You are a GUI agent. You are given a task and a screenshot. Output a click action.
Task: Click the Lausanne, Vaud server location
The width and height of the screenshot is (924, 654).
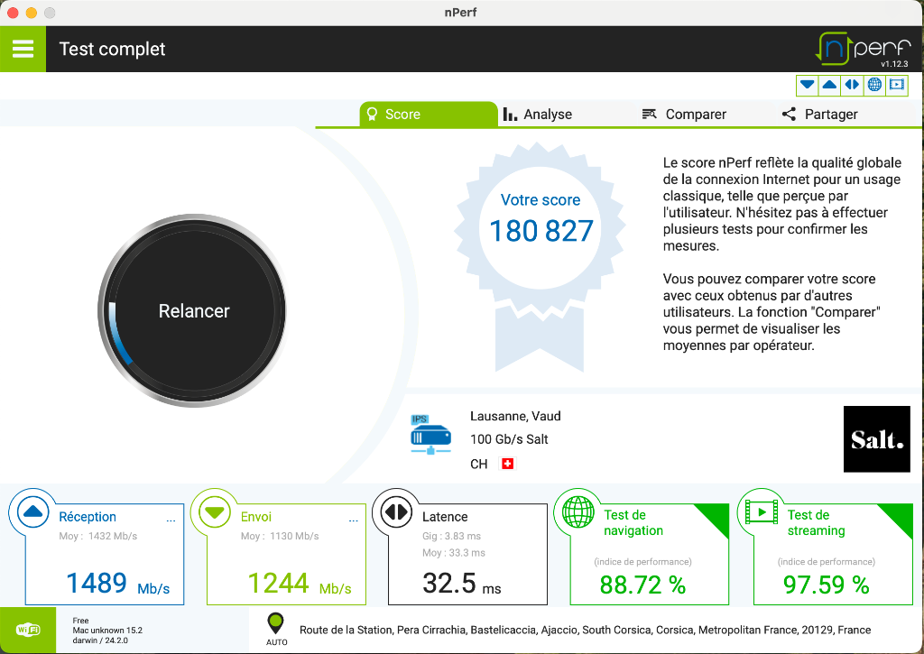click(515, 416)
